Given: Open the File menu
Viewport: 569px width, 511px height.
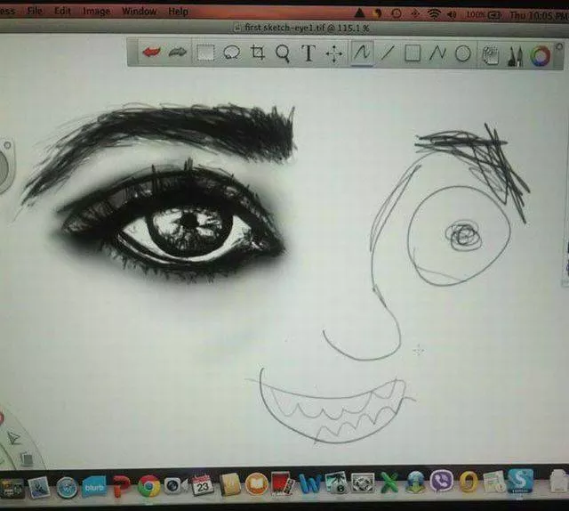Looking at the screenshot, I should point(35,12).
